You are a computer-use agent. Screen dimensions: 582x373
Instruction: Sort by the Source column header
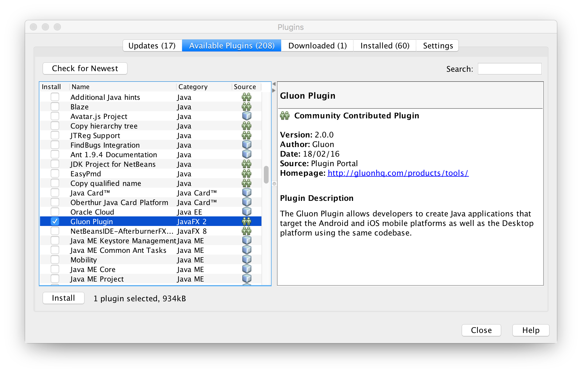click(247, 87)
